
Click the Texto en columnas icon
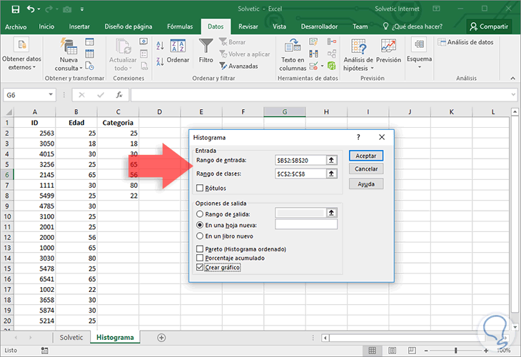(292, 49)
